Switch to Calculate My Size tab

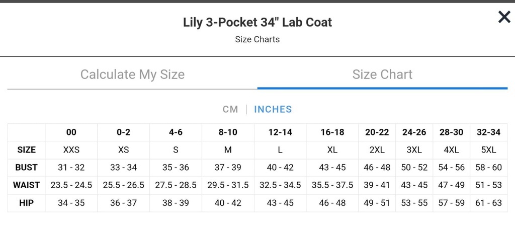coord(132,74)
